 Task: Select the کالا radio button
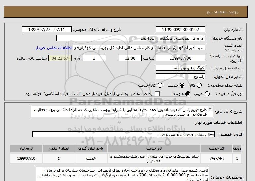tap(199, 85)
